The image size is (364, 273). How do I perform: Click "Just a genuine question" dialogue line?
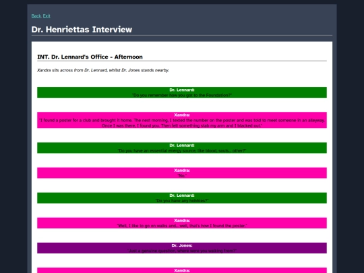[182, 251]
